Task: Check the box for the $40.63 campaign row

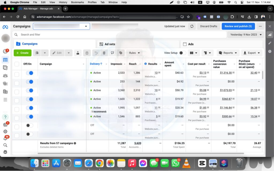Action: point(17,75)
